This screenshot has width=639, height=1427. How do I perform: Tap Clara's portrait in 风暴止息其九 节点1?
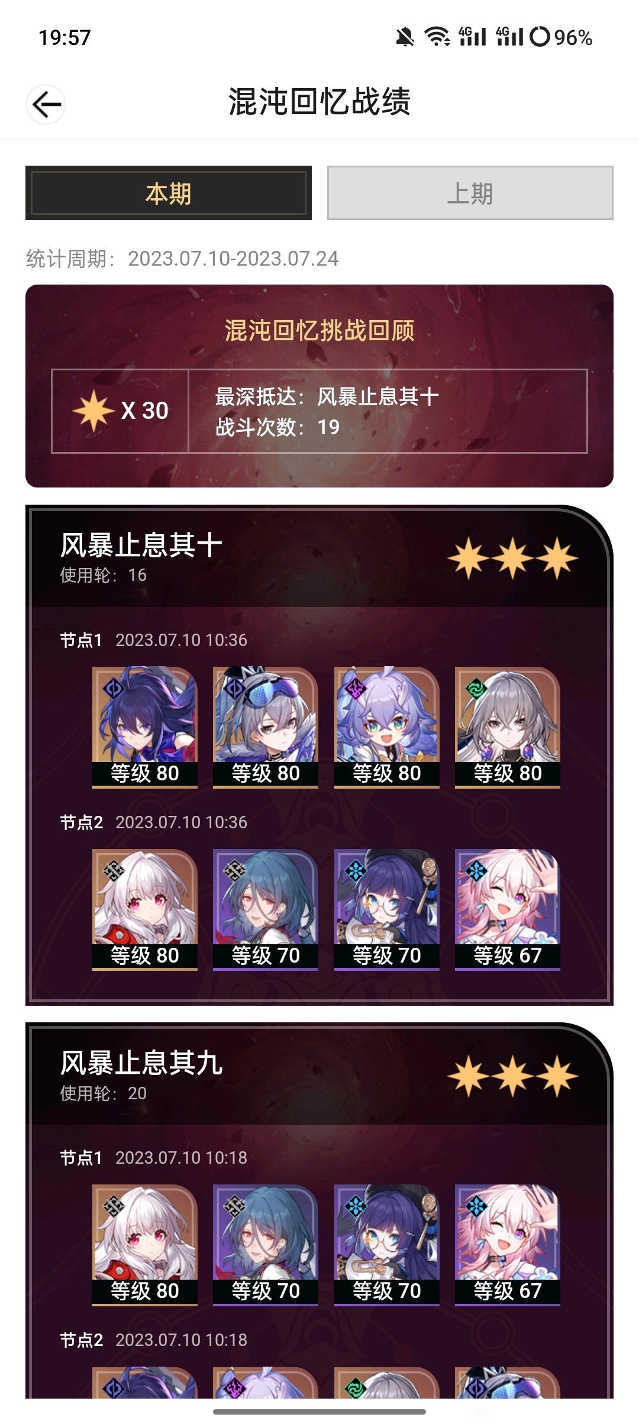pos(145,1245)
